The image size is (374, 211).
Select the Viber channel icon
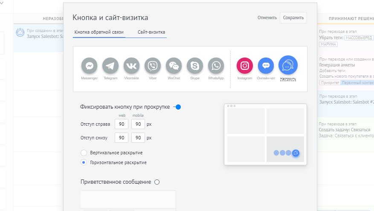point(153,66)
